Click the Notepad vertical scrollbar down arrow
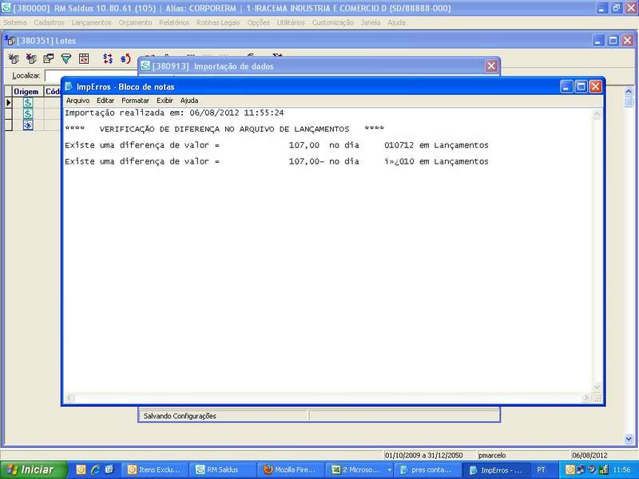The width and height of the screenshot is (639, 479). pos(597,386)
